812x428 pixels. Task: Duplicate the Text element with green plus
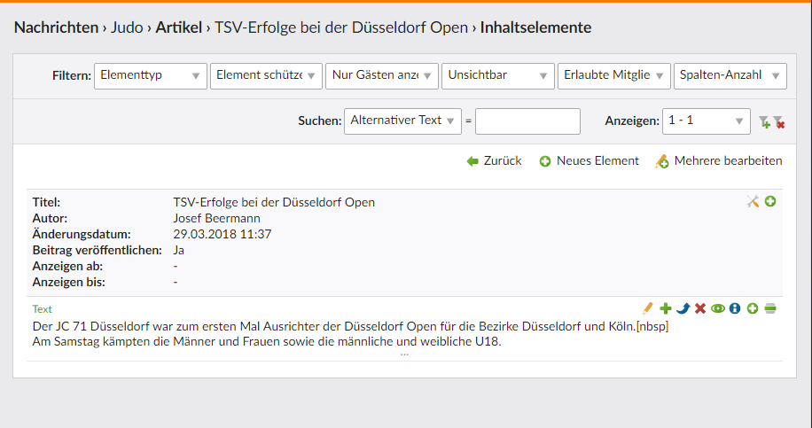666,308
